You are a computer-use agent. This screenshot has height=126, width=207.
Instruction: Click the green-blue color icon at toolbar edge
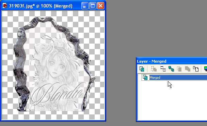(x=205, y=69)
